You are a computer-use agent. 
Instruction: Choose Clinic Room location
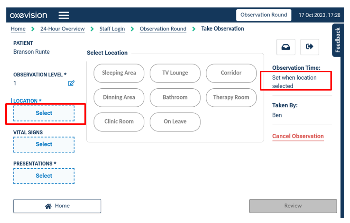coord(119,122)
